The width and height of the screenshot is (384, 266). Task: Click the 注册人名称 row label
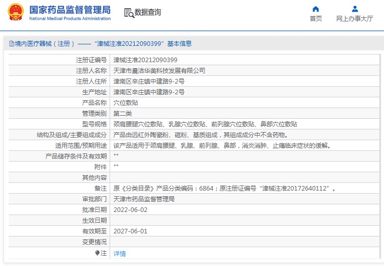[91, 71]
